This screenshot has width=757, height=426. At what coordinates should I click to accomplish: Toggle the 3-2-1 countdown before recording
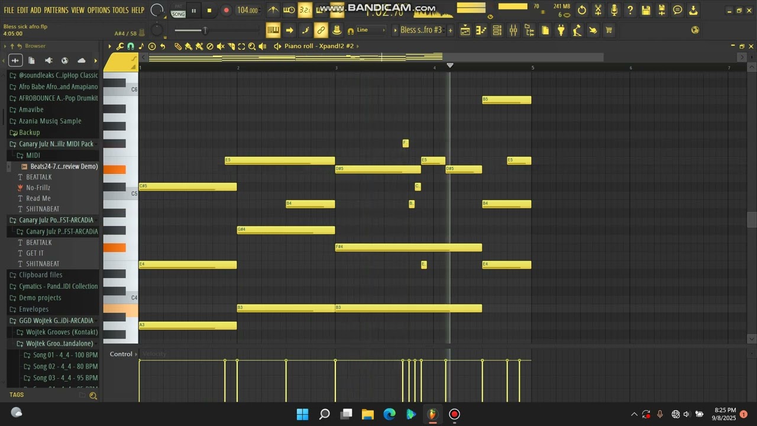point(305,10)
